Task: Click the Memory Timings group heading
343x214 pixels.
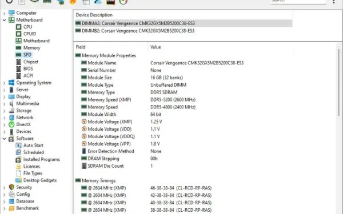Action: [99, 180]
